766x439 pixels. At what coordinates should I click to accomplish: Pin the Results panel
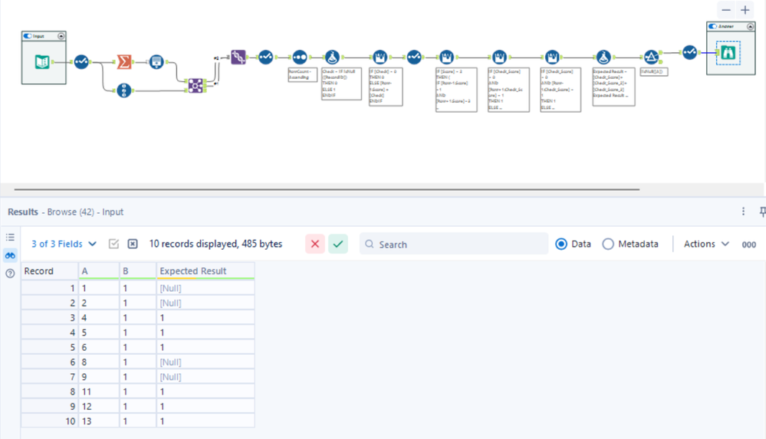pos(761,211)
